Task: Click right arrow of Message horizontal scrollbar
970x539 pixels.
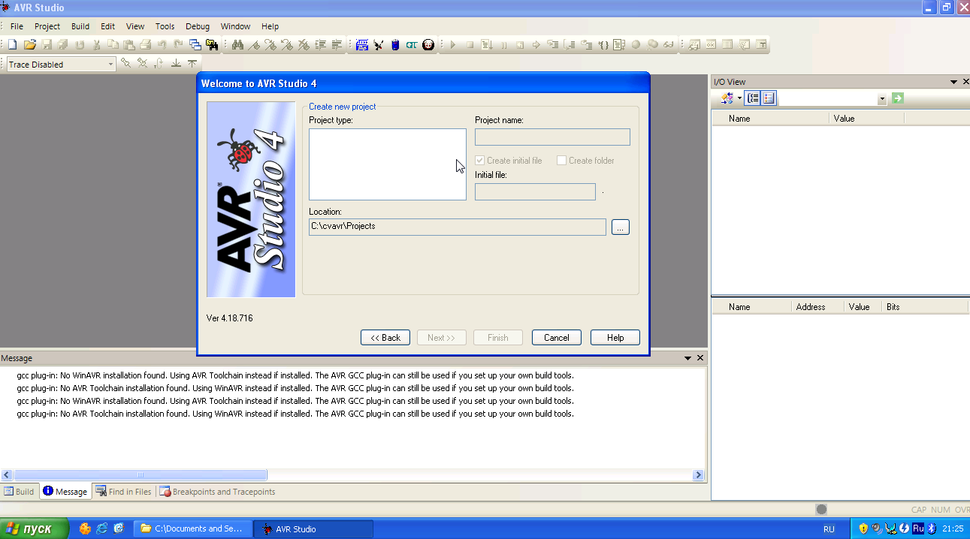Action: tap(698, 475)
